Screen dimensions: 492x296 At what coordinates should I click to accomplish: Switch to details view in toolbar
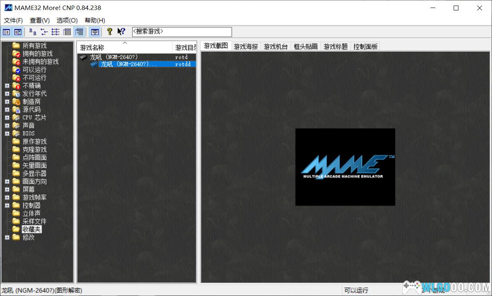[x=67, y=32]
